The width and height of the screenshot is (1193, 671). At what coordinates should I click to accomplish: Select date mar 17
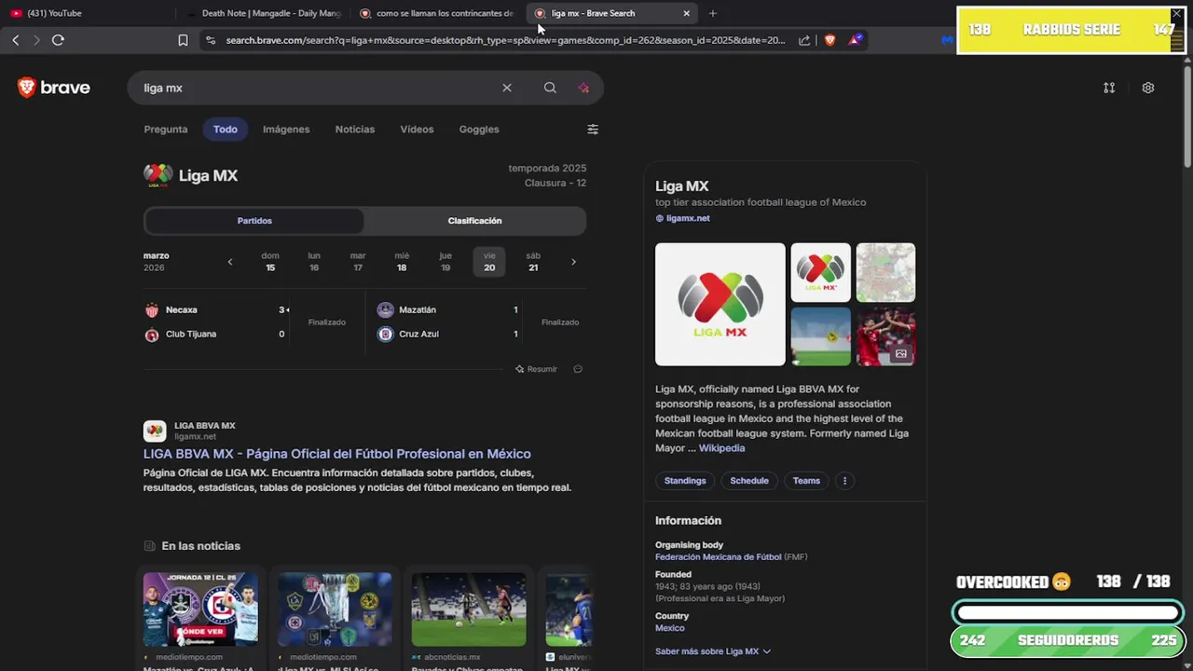click(358, 262)
